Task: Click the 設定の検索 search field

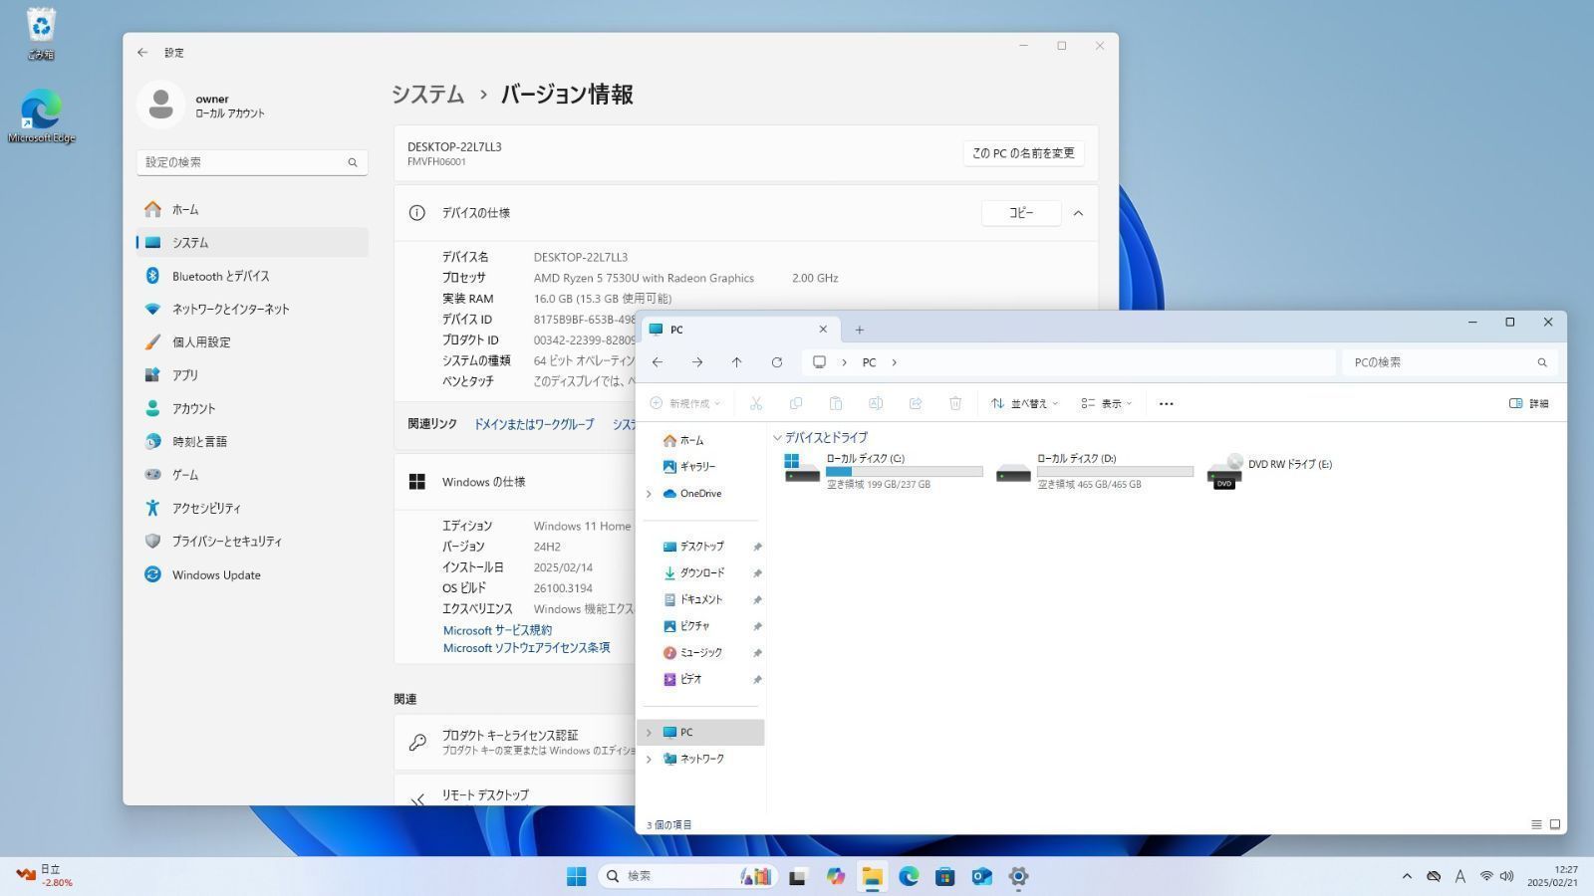Action: (252, 162)
